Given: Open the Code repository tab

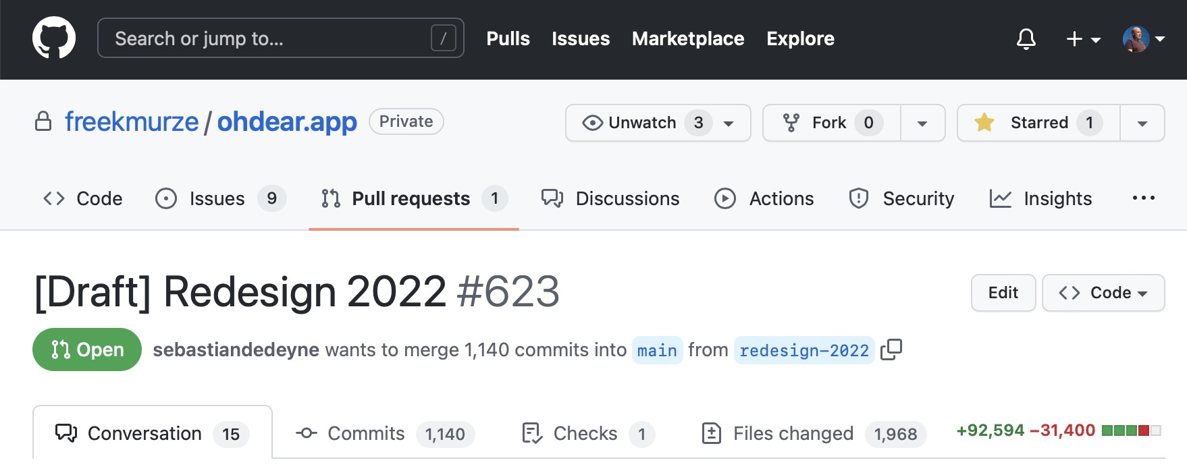Looking at the screenshot, I should tap(82, 198).
